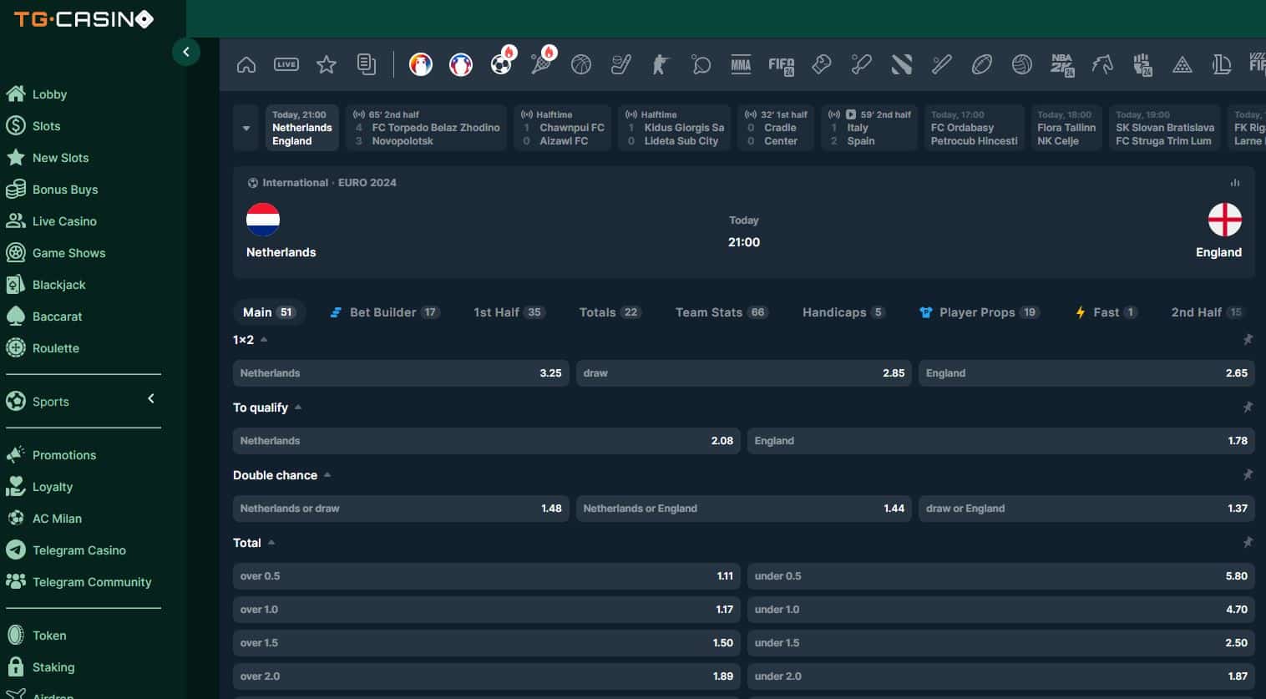Open the sportsbook home icon
Image resolution: width=1266 pixels, height=699 pixels.
[246, 64]
